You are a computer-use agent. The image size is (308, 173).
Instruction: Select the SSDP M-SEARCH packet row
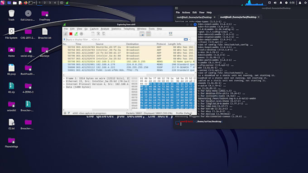129,67
